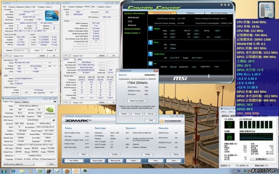Click Resource Monitor button in Task Manager
Image resolution: width=279 pixels, height=174 pixels.
262,159
